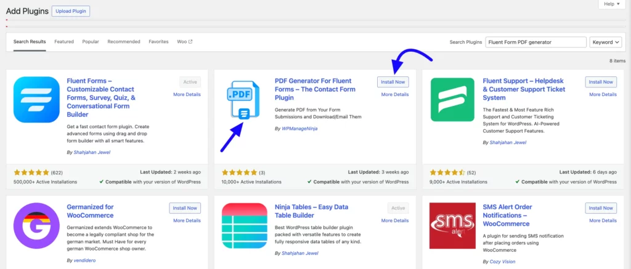Open the Help dropdown panel

(x=611, y=4)
